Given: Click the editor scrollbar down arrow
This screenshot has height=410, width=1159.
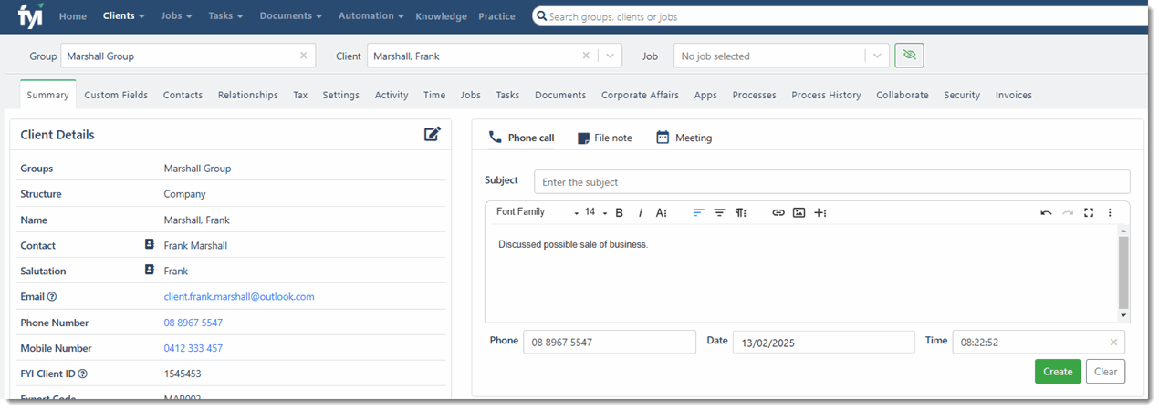Looking at the screenshot, I should click(1123, 315).
